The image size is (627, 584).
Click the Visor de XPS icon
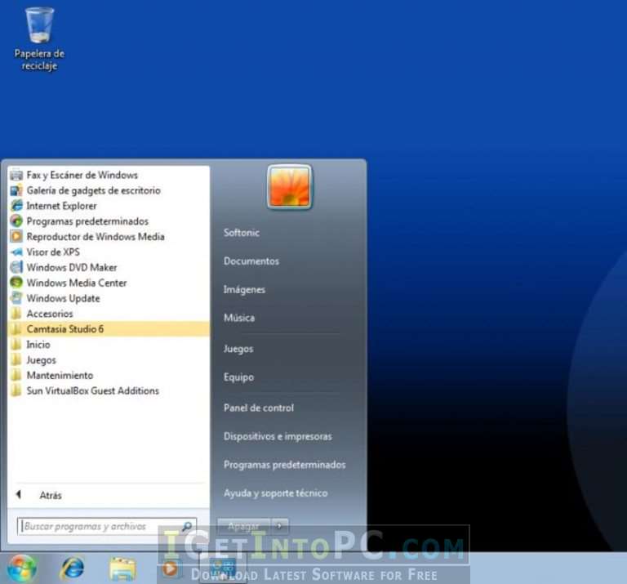click(x=16, y=252)
